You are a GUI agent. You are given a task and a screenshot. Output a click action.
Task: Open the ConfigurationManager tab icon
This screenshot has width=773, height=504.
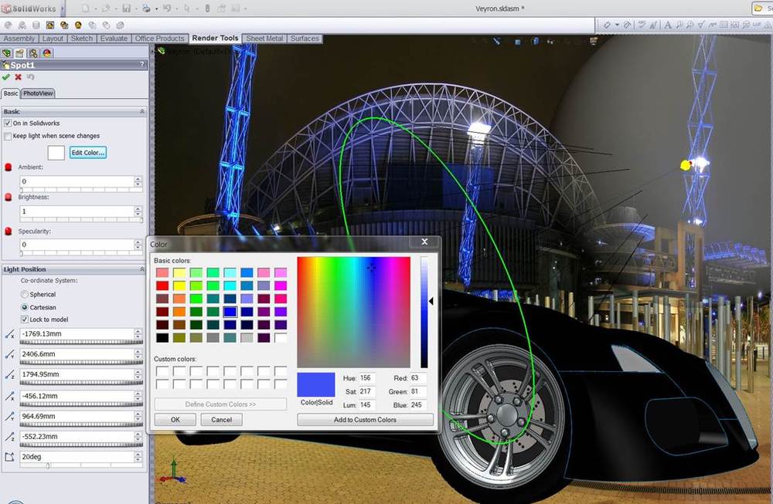(33, 53)
